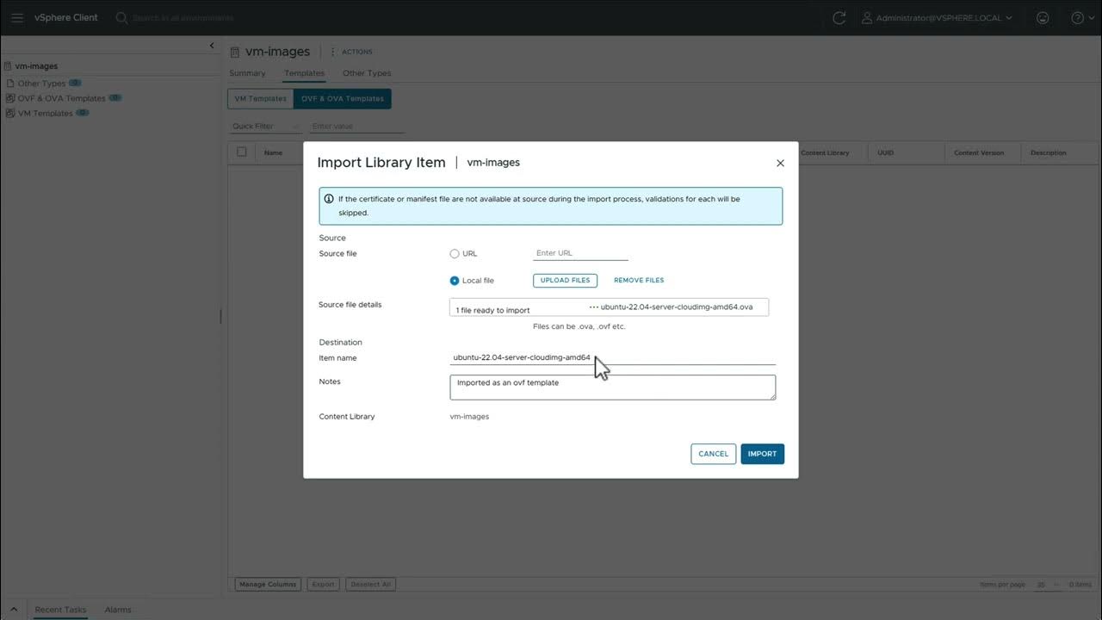Switch to the Summary tab
The height and width of the screenshot is (620, 1102).
[x=247, y=73]
